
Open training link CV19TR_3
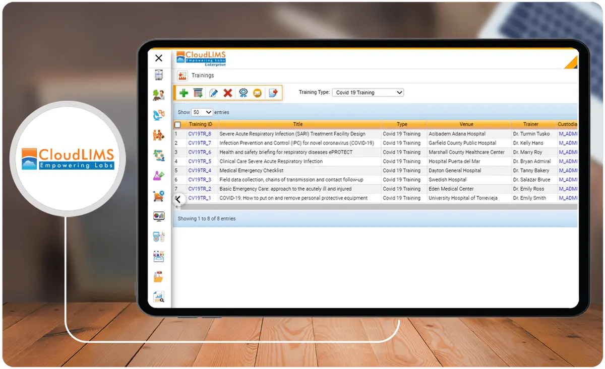click(x=200, y=179)
